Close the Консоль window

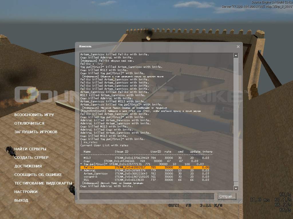click(x=238, y=47)
